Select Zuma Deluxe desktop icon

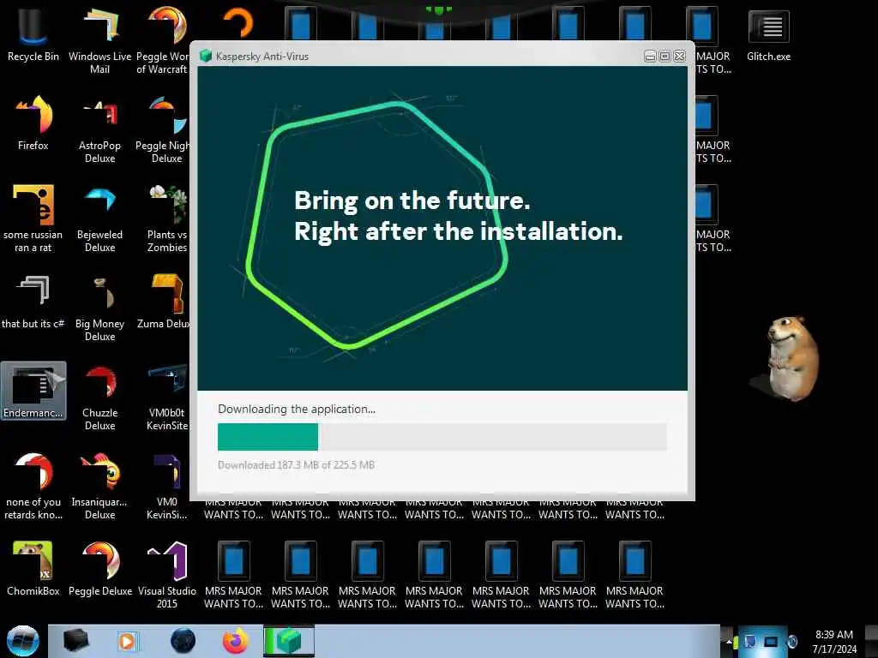(164, 302)
